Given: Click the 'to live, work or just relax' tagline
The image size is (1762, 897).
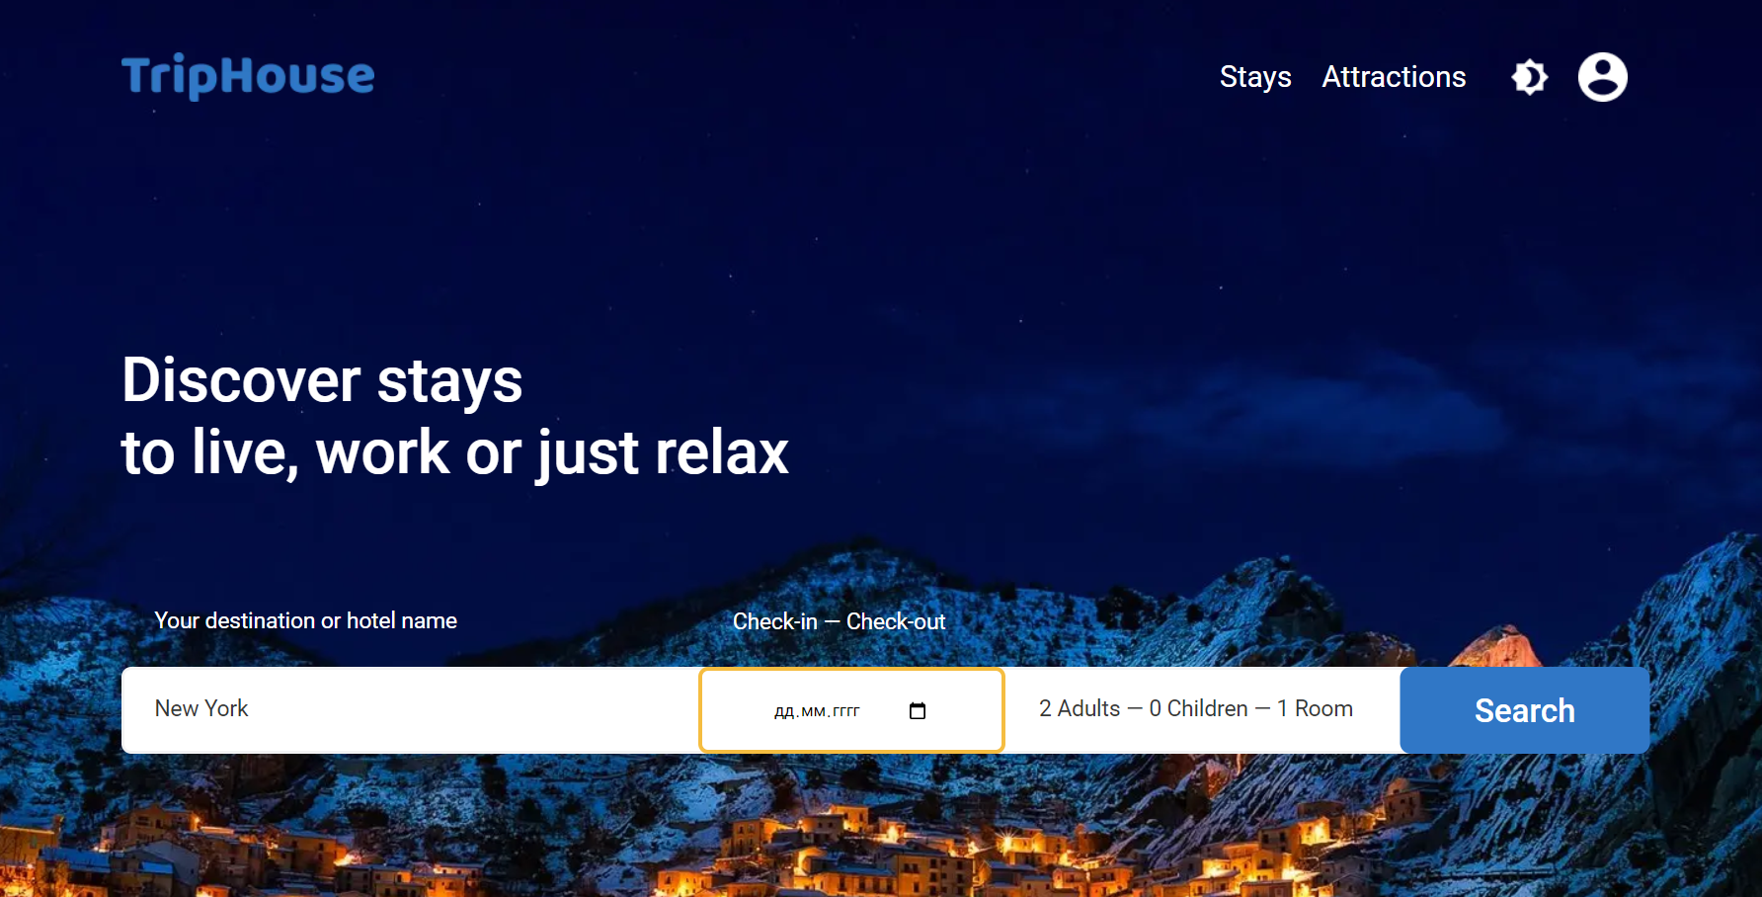Looking at the screenshot, I should (455, 453).
